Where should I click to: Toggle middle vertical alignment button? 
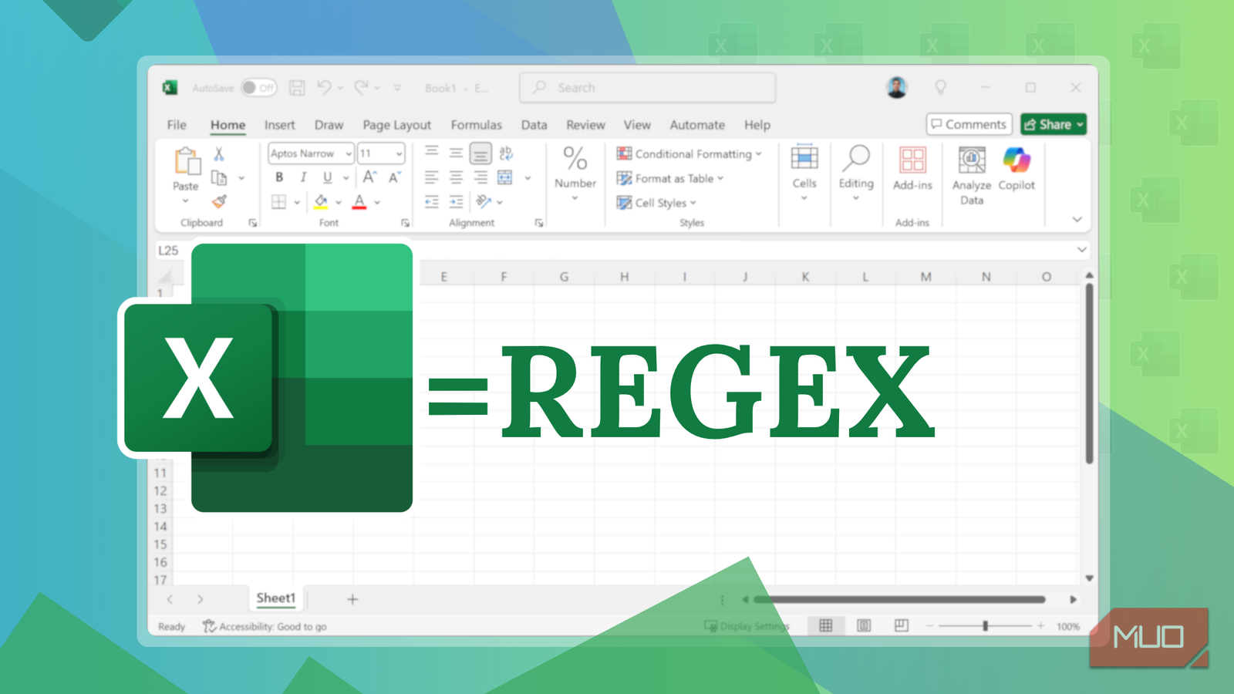click(457, 153)
